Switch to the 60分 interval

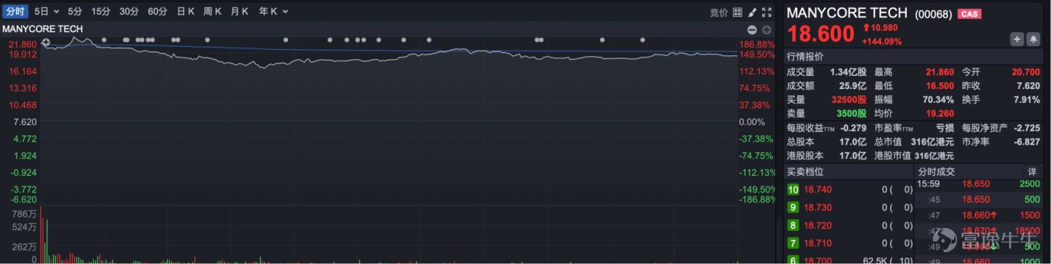tap(157, 12)
